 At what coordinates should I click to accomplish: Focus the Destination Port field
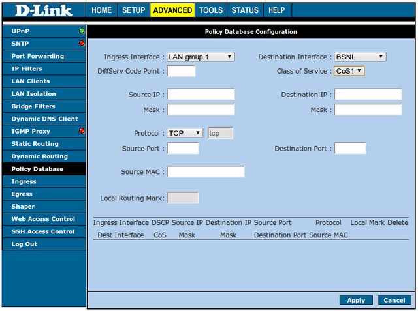(x=350, y=149)
